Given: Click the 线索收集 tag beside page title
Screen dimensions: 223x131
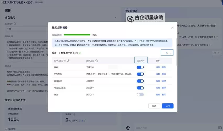Looking at the screenshot, I should pos(39,2).
